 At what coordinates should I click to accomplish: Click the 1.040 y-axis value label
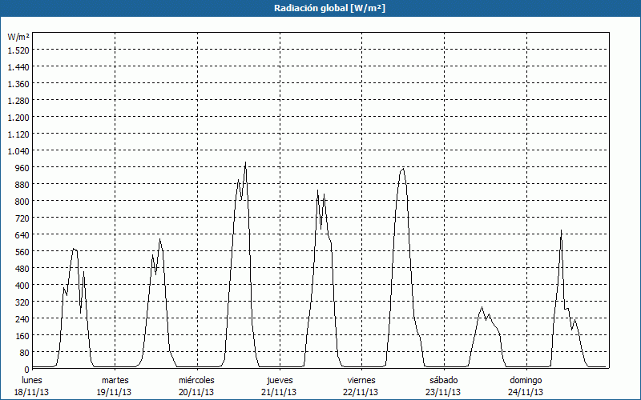[18, 150]
